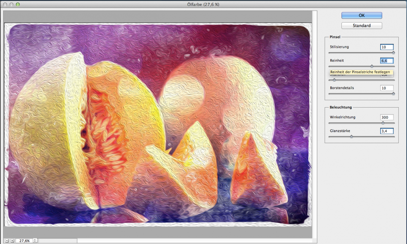Click the Borstendetails value field

point(386,88)
